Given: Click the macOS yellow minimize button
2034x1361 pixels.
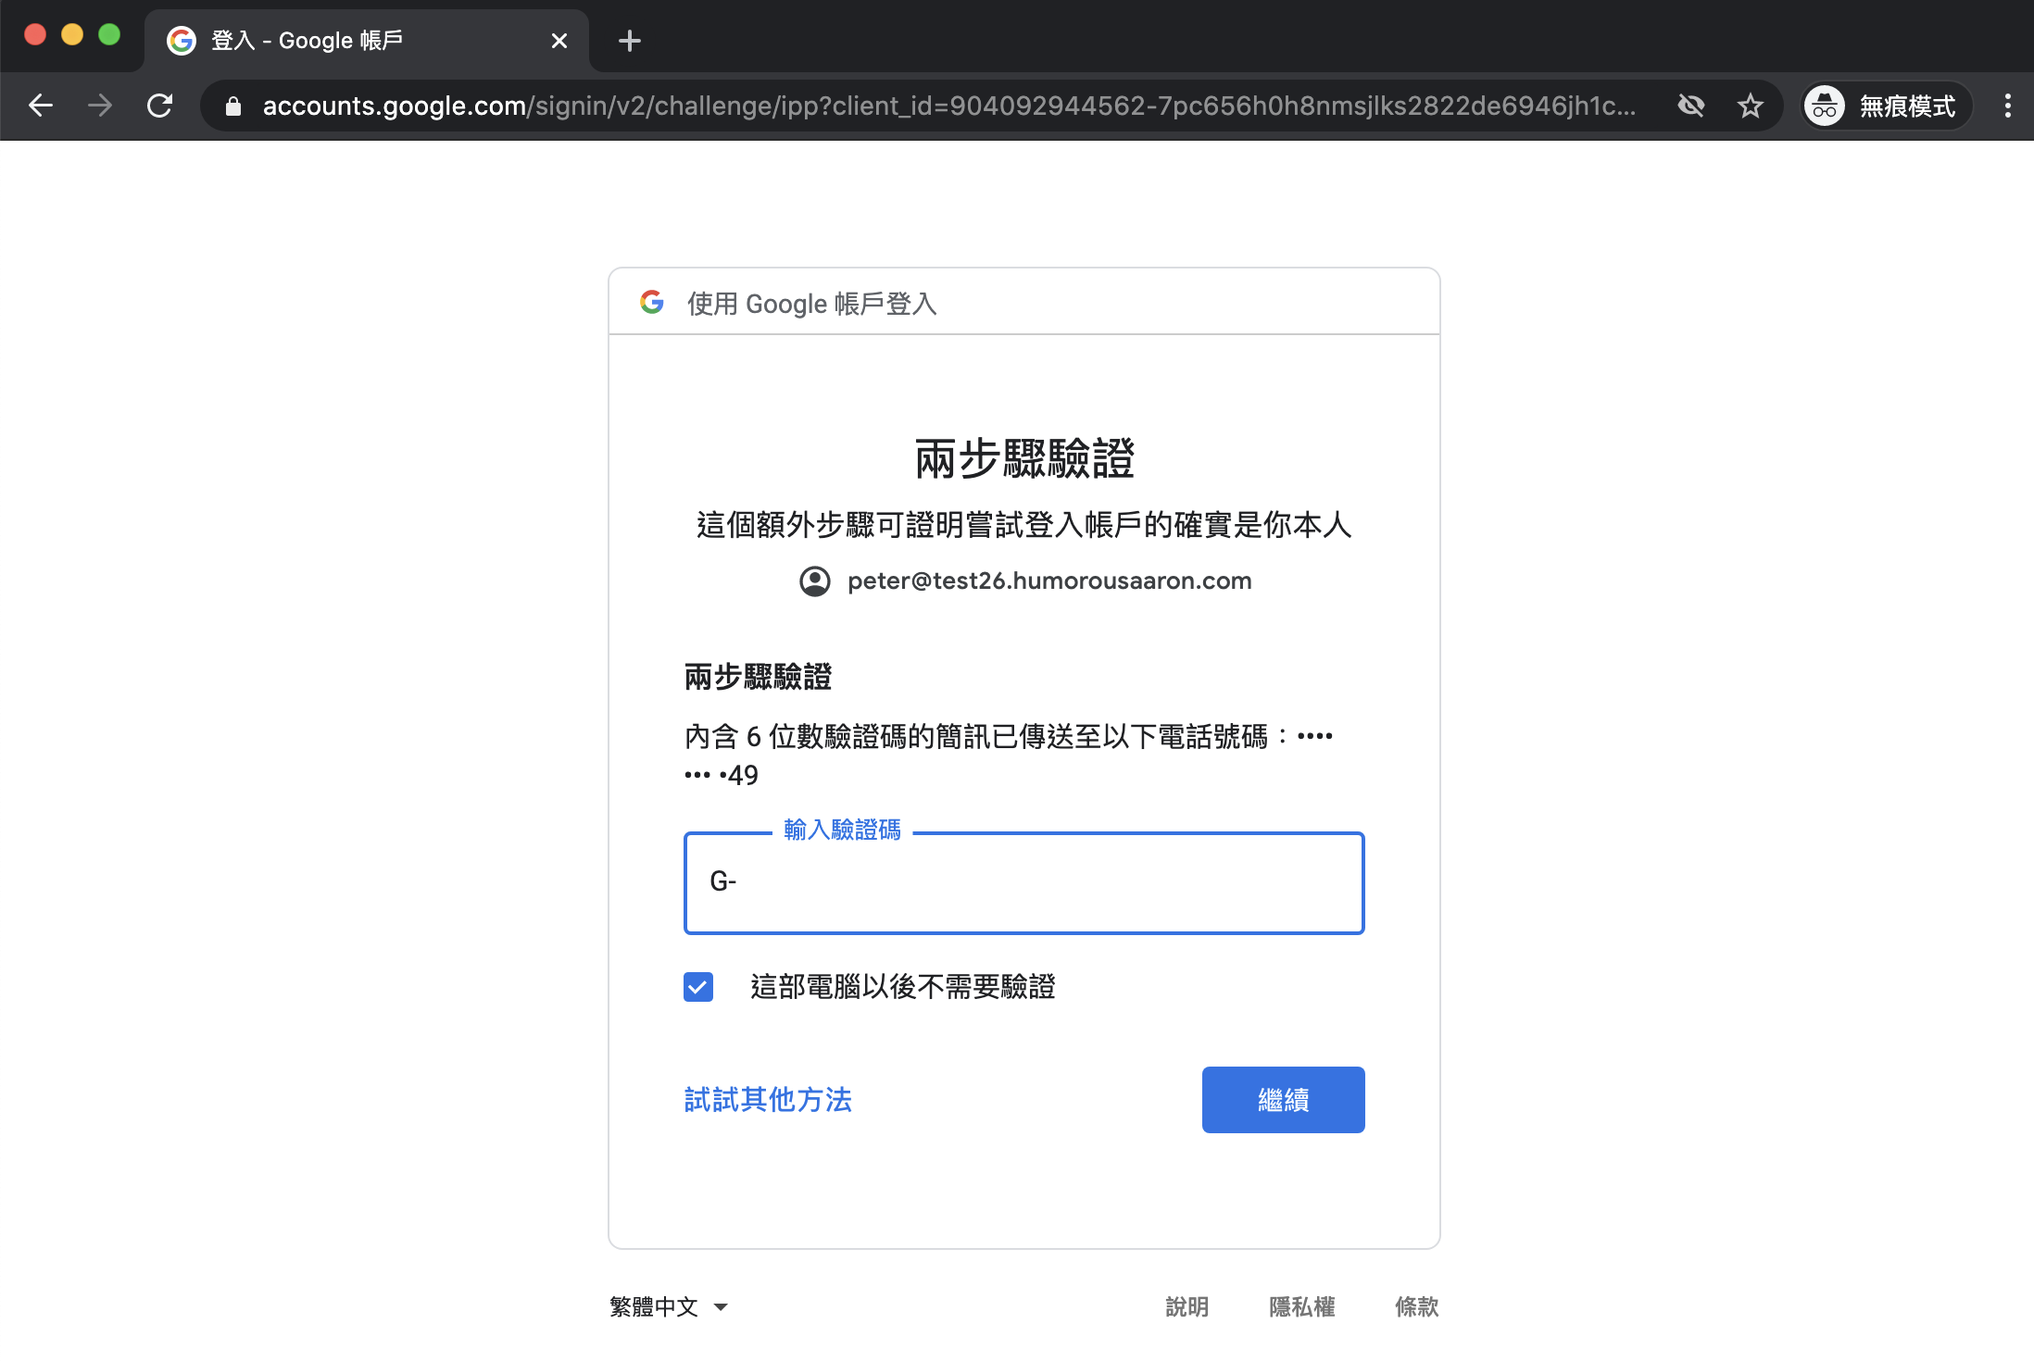Looking at the screenshot, I should pos(72,35).
